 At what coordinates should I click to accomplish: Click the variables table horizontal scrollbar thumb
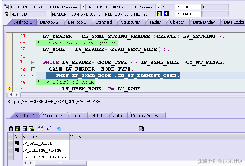pos(61,163)
